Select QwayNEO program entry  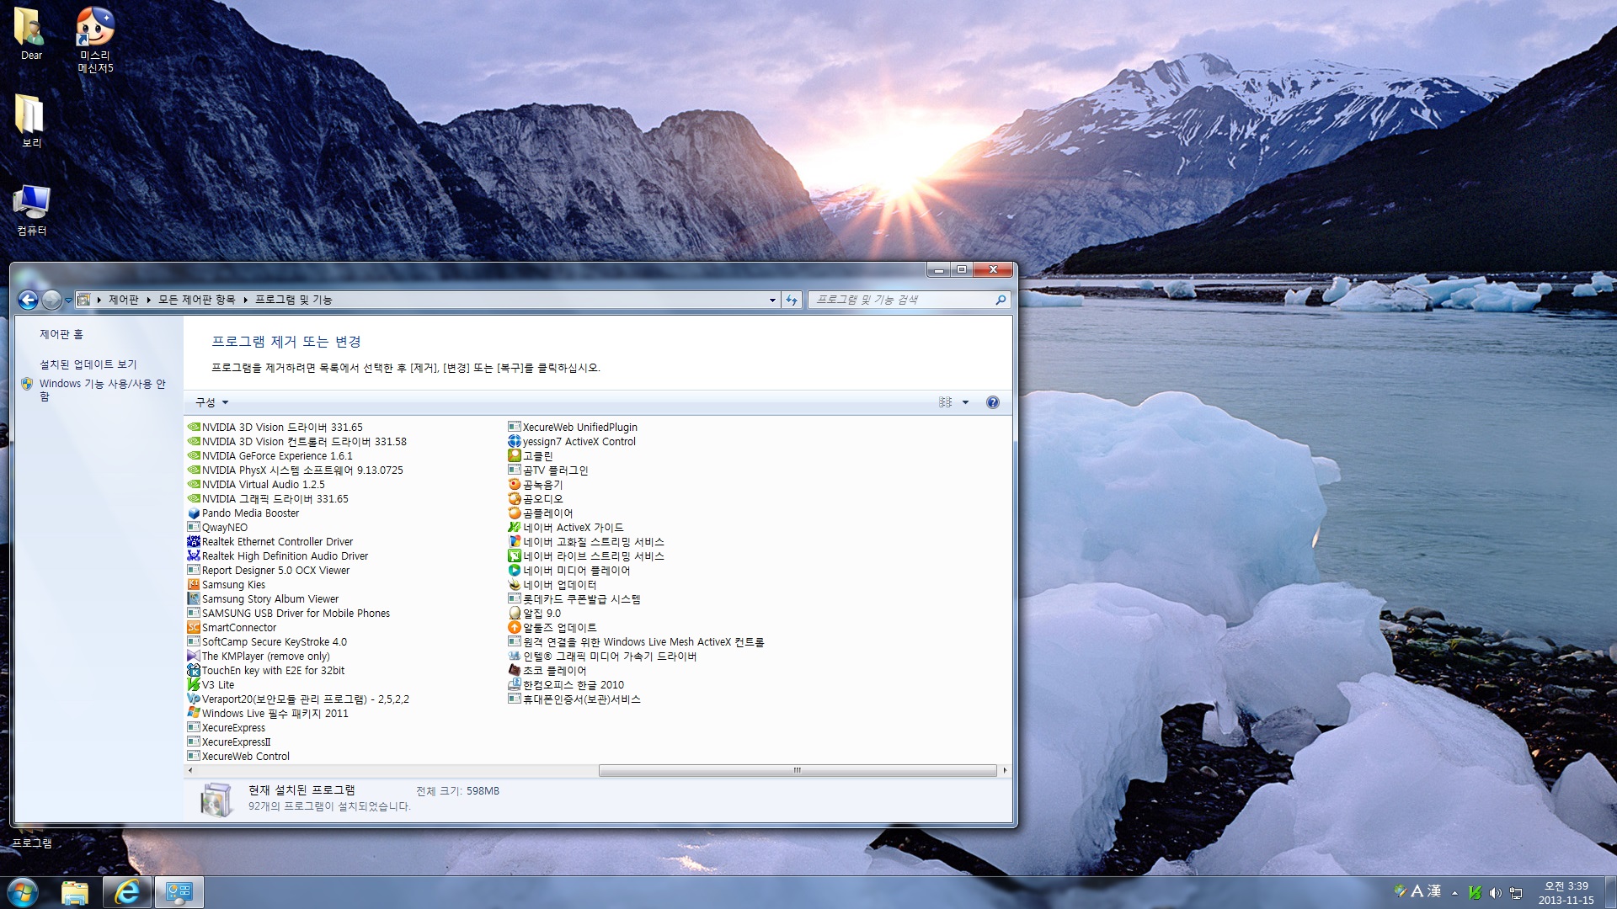point(217,528)
